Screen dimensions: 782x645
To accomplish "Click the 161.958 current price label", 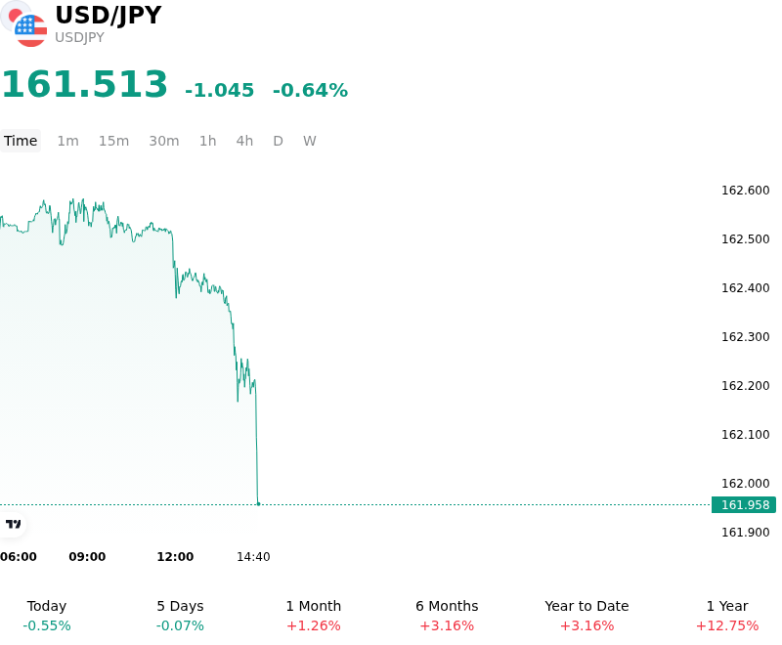I will pyautogui.click(x=744, y=505).
